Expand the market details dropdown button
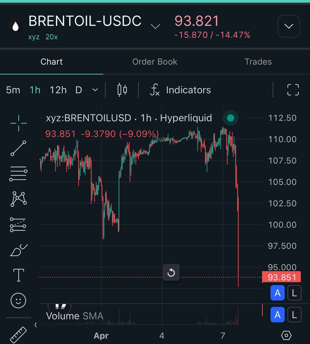 click(289, 26)
